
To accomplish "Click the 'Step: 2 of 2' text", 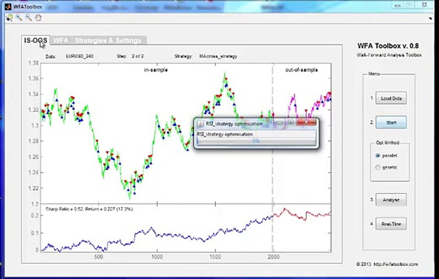I will click(x=130, y=56).
